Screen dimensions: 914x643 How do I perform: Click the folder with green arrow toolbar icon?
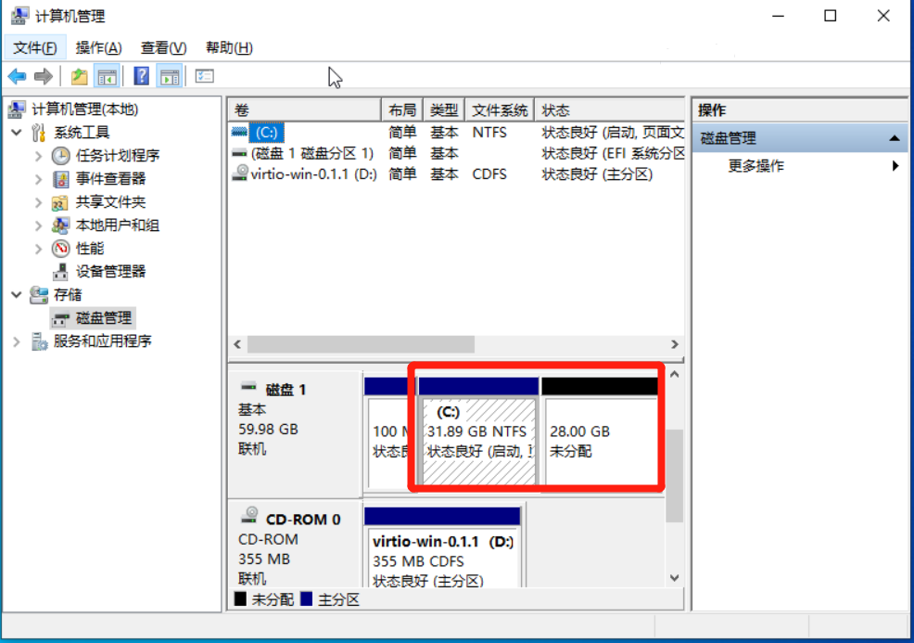[x=80, y=75]
